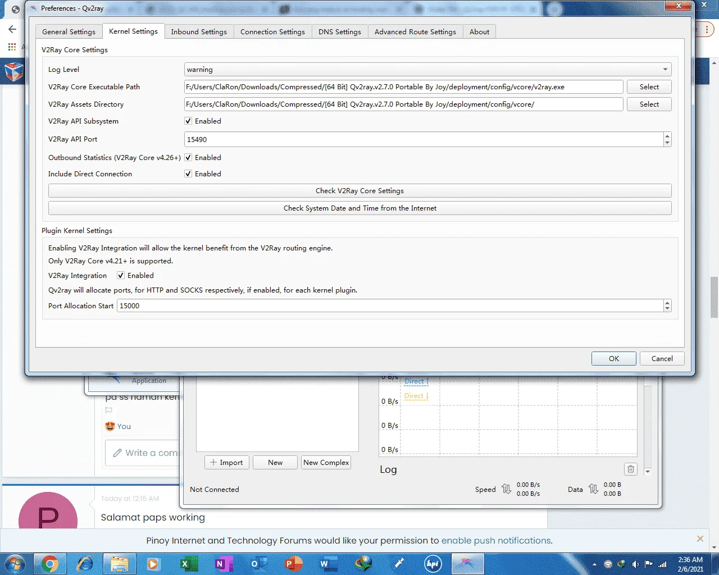Open the Inbound Settings tab
This screenshot has height=575, width=719.
pyautogui.click(x=199, y=32)
